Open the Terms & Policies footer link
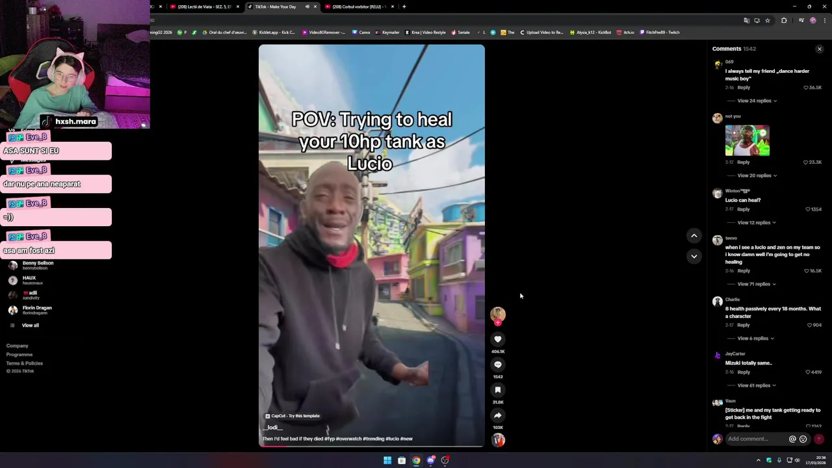832x468 pixels. [x=25, y=363]
